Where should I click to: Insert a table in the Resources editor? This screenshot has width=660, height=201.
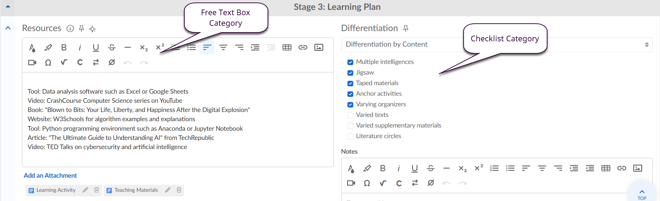click(287, 47)
